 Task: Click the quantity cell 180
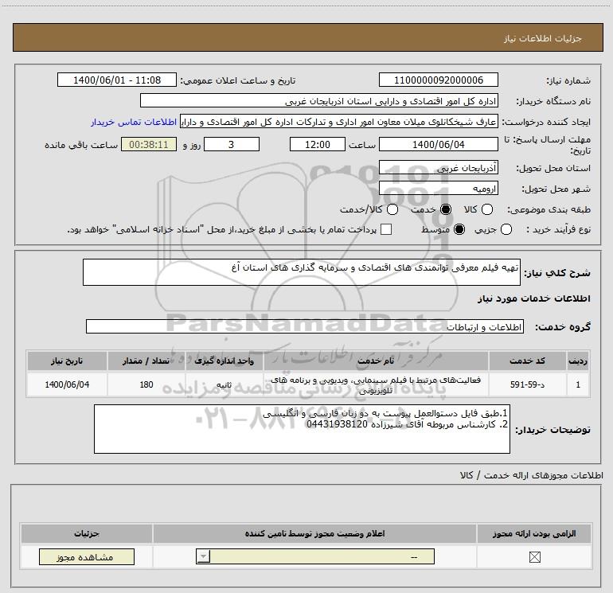146,384
